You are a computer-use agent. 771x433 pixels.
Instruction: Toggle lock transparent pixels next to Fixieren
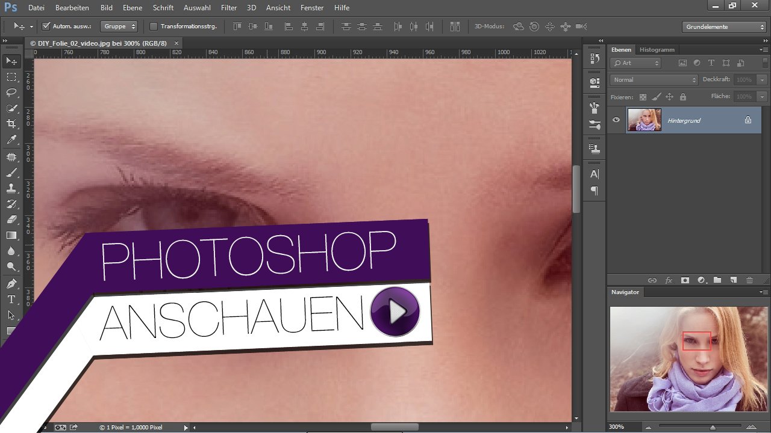[643, 97]
